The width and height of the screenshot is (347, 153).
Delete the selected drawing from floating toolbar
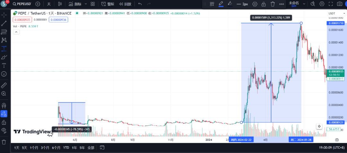pos(273,4)
